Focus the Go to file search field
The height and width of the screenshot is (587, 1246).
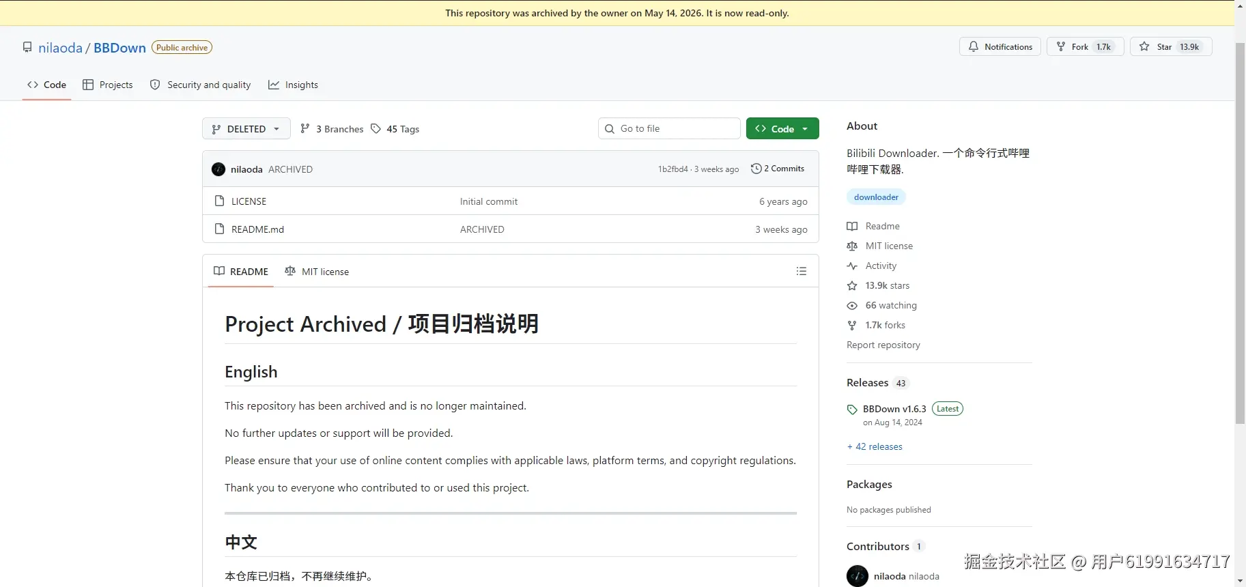point(669,128)
